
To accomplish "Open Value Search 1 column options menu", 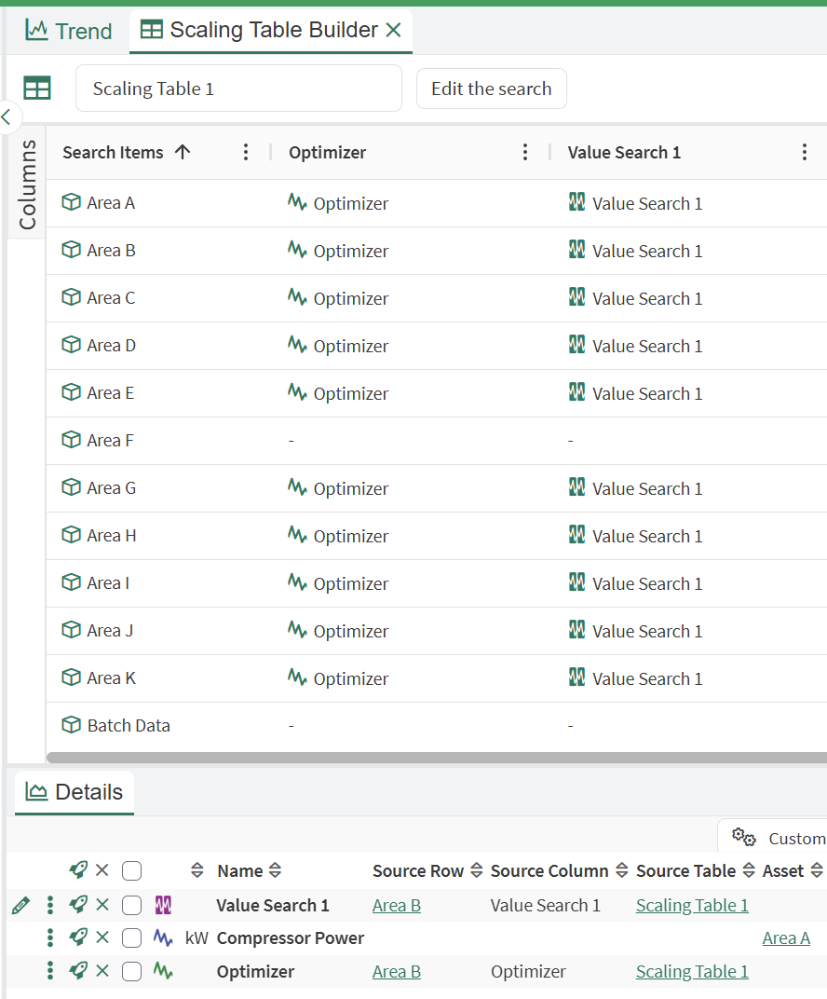I will pyautogui.click(x=805, y=152).
